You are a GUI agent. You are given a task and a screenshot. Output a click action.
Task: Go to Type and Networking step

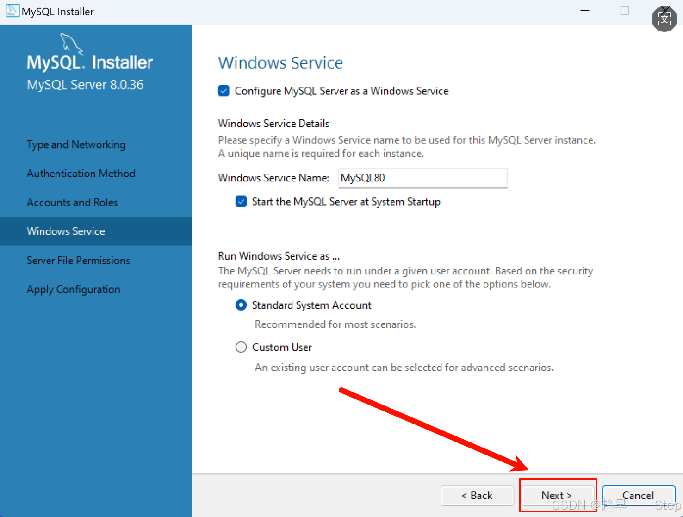click(76, 145)
